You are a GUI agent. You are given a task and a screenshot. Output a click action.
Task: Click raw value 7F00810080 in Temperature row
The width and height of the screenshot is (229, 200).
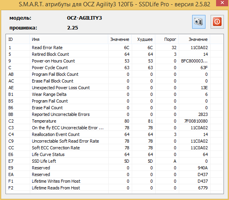pos(196,121)
